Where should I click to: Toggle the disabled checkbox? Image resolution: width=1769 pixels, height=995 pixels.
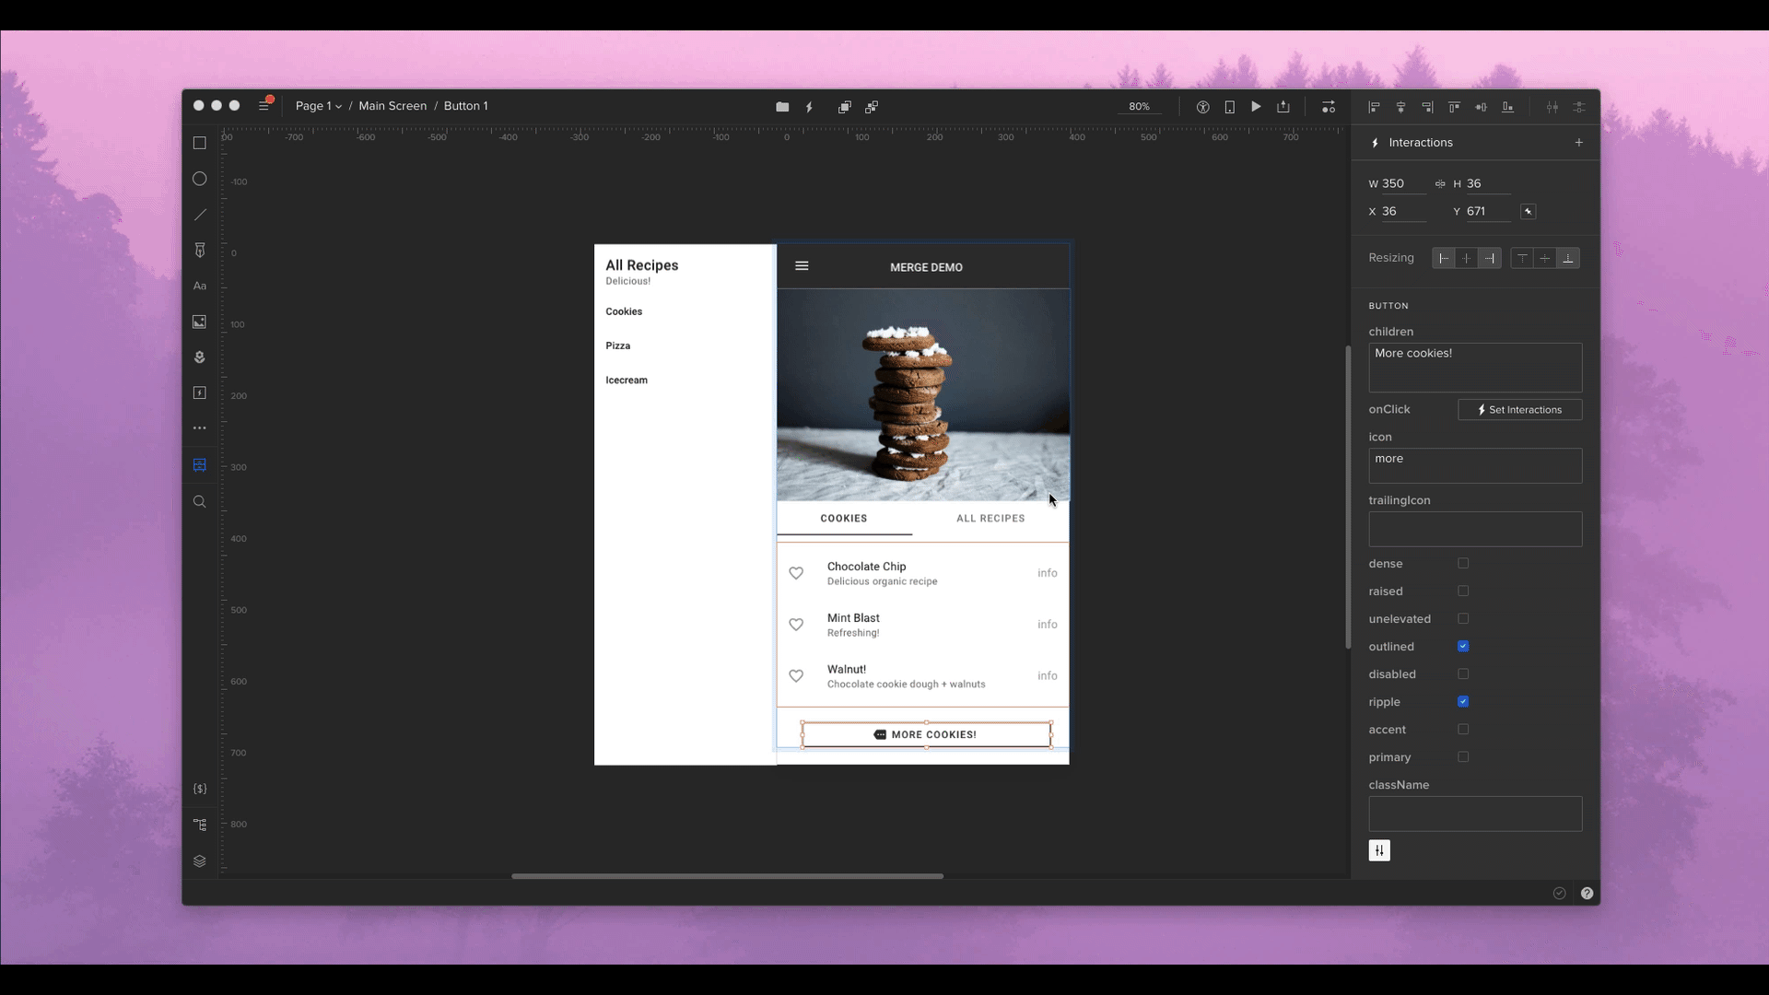pyautogui.click(x=1463, y=673)
